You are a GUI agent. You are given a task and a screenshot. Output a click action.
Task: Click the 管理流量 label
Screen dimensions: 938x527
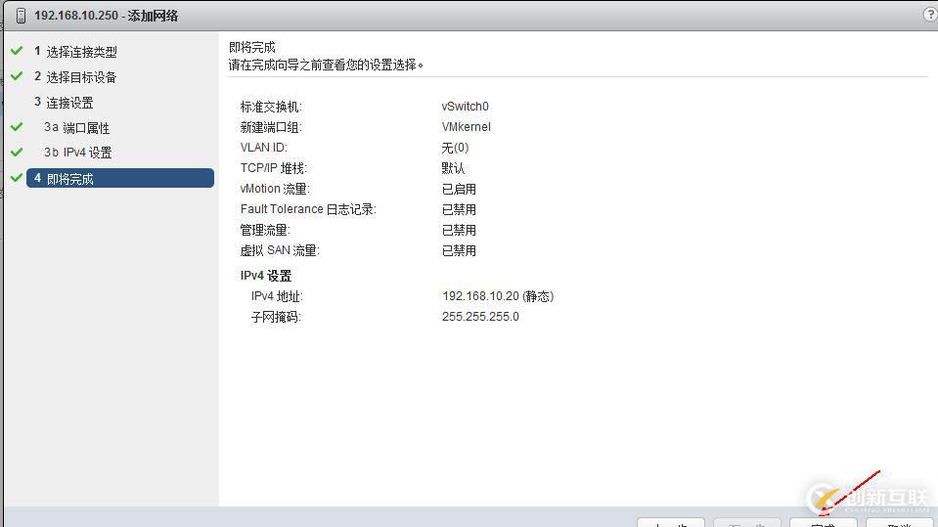(x=265, y=230)
